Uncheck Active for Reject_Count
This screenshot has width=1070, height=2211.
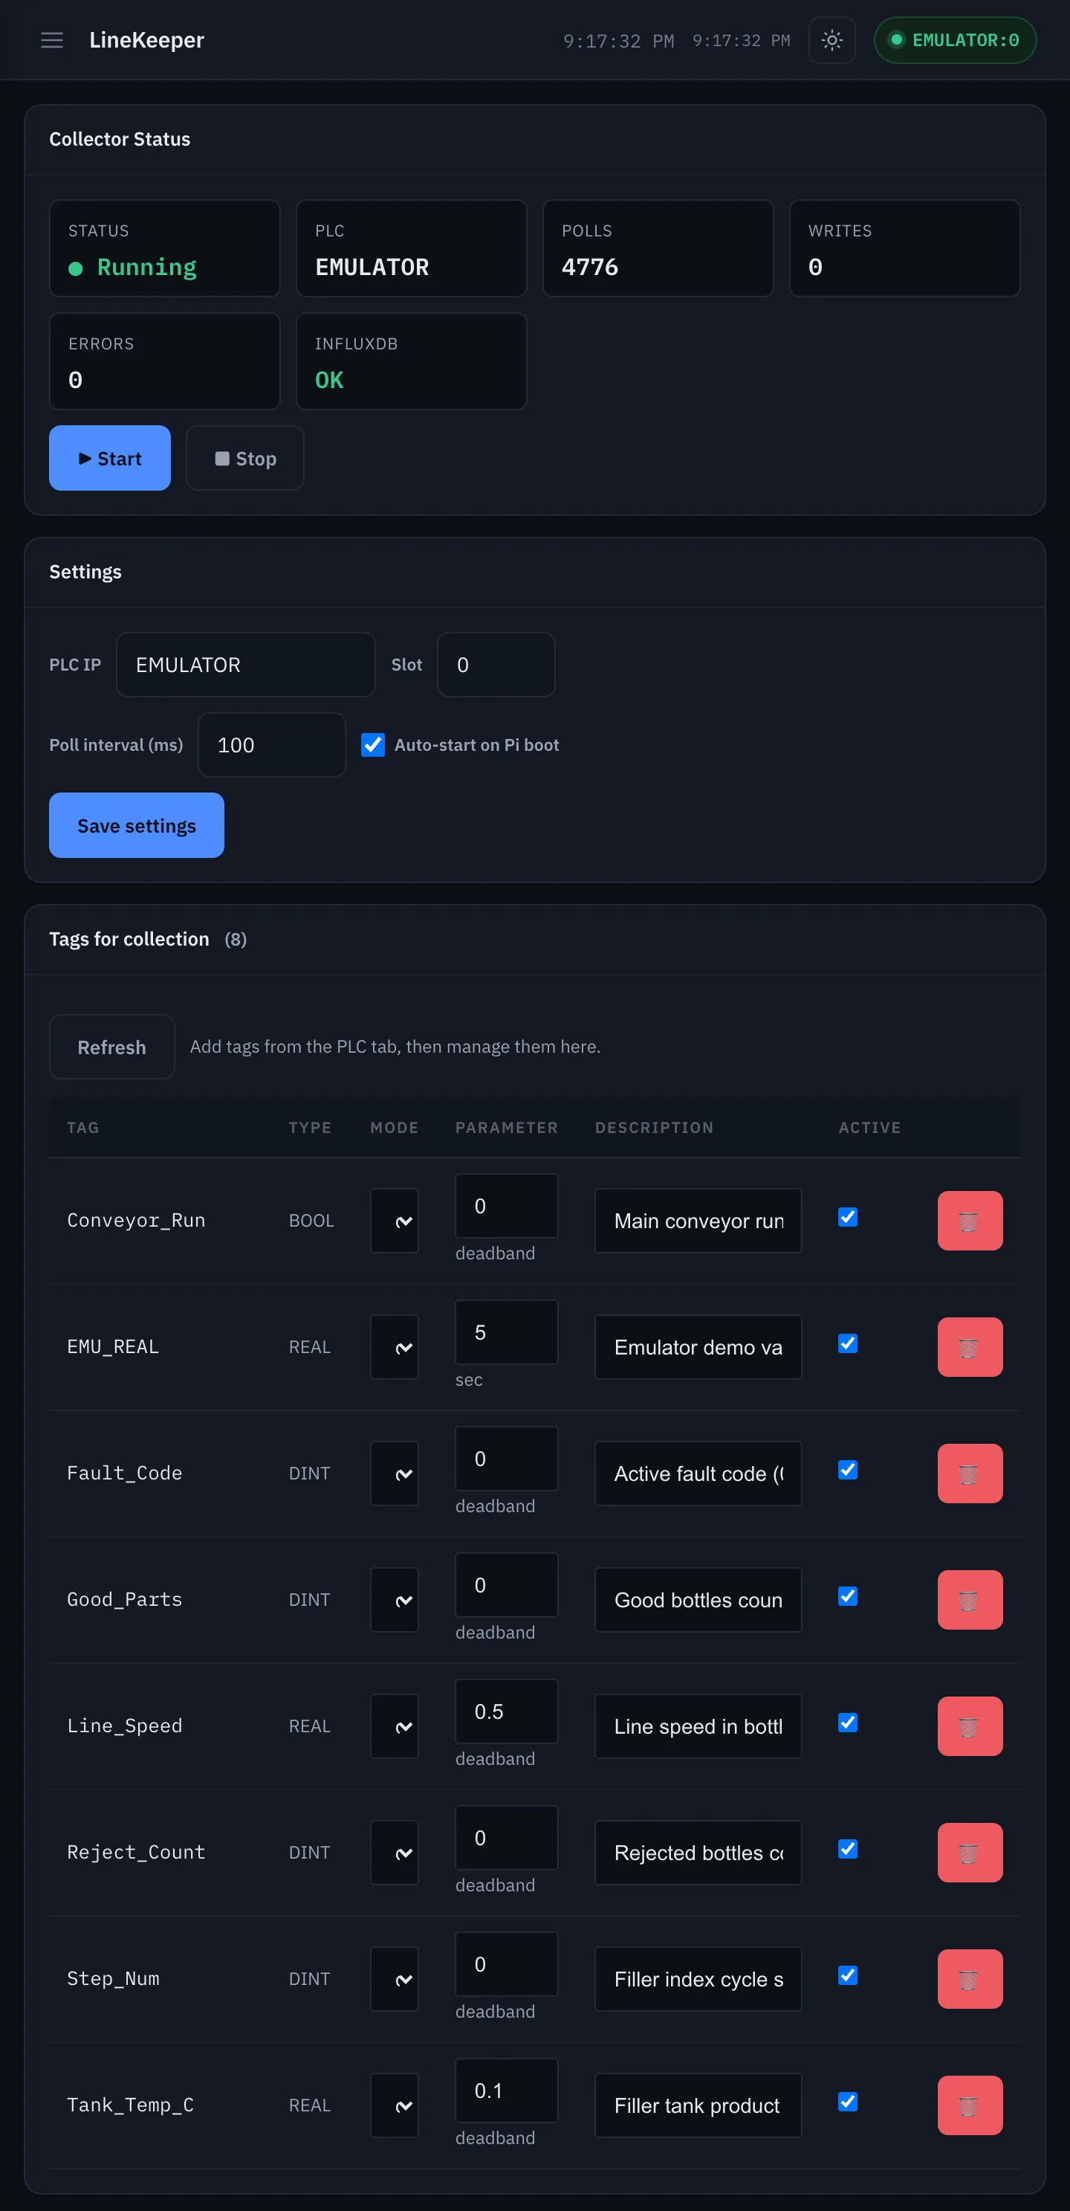click(847, 1849)
